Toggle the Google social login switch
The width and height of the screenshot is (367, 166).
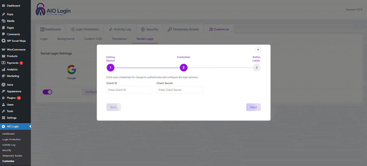pyautogui.click(x=48, y=92)
